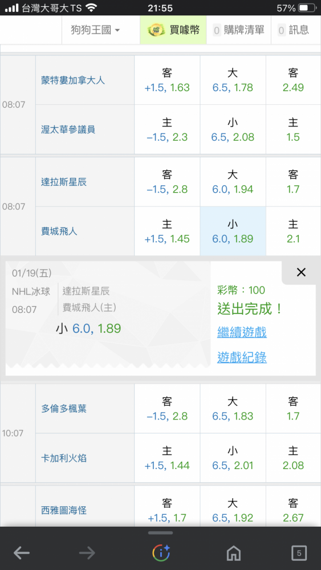Tap the browser forward arrow icon
Screen dimensions: 321x570
click(x=87, y=553)
